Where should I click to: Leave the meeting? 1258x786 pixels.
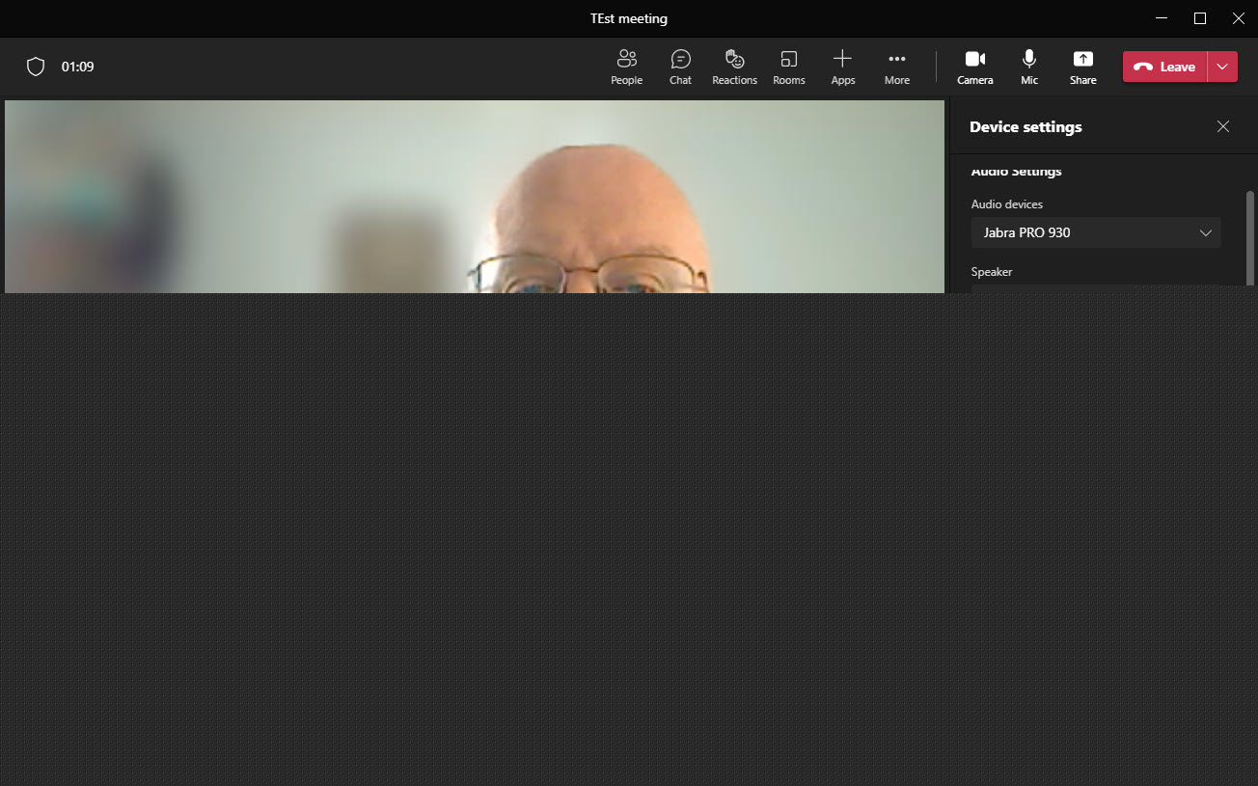1165,67
